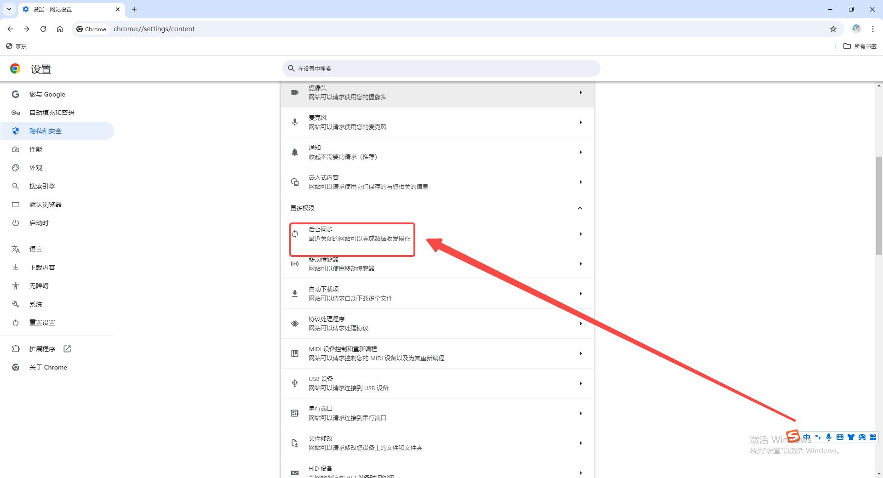Select 重置设置 in sidebar
Image resolution: width=883 pixels, height=478 pixels.
tap(57, 323)
